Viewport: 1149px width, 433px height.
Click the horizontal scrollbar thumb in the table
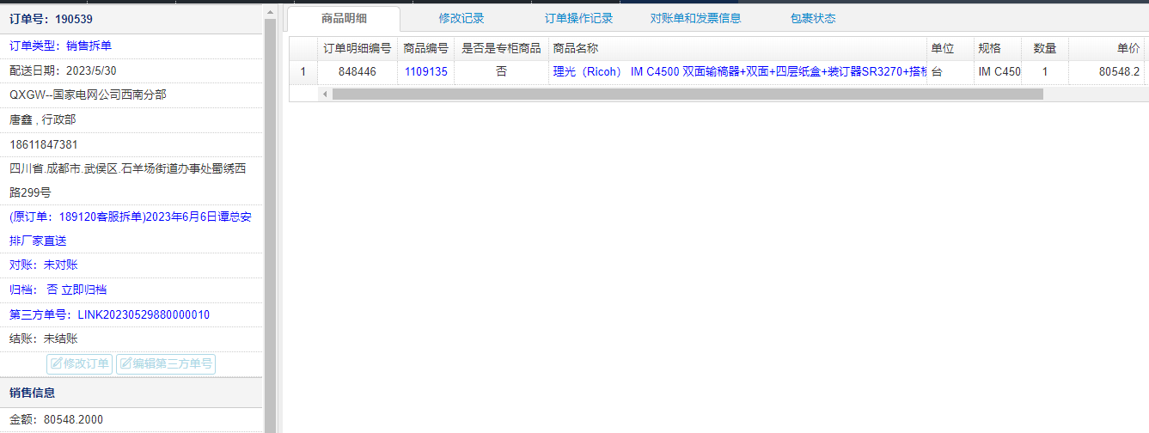coord(688,94)
